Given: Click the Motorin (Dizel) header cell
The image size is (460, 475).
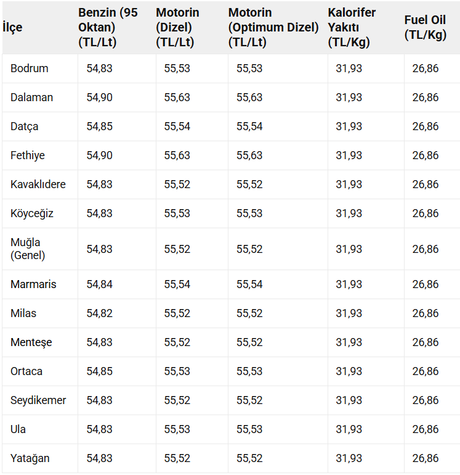Looking at the screenshot, I should point(177,27).
